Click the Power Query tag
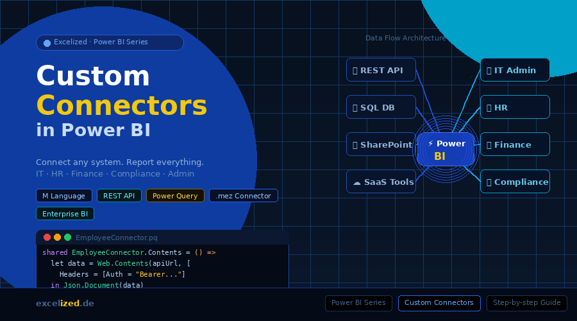This screenshot has width=577, height=321. (175, 196)
